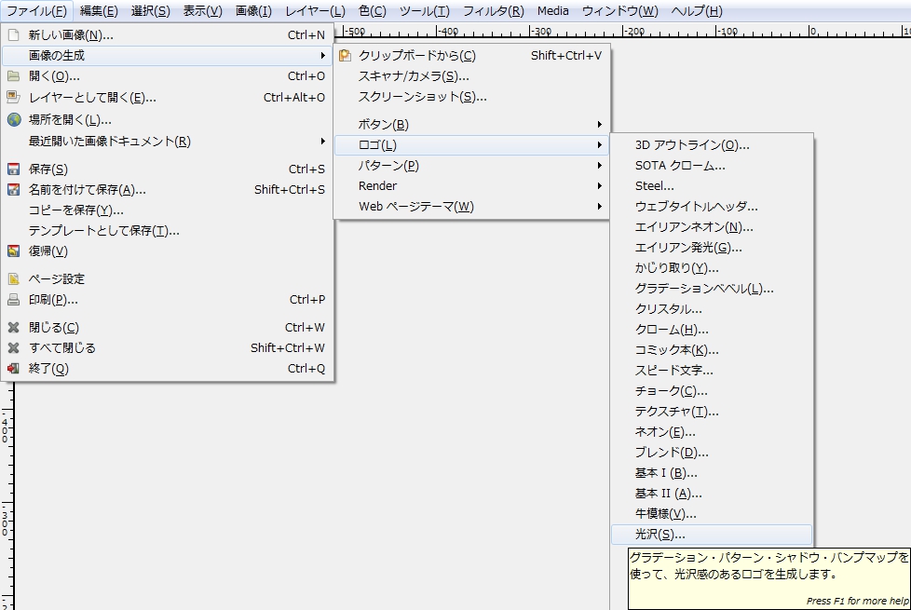Pick the ネオン(E)... logo option
The height and width of the screenshot is (610, 911).
click(x=665, y=432)
